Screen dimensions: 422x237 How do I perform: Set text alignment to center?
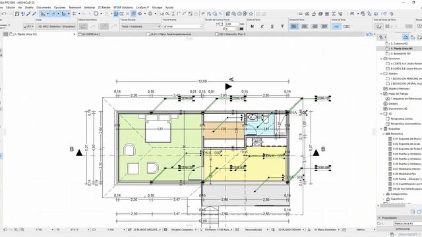[305, 26]
